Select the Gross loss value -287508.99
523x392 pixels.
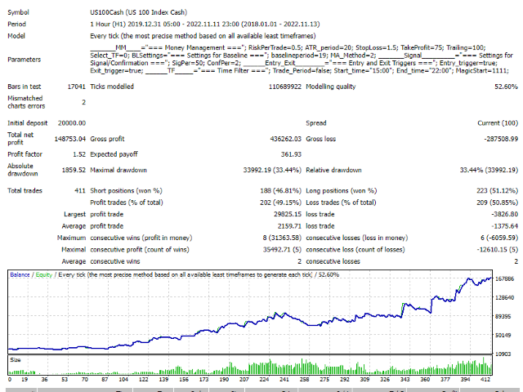pos(495,138)
